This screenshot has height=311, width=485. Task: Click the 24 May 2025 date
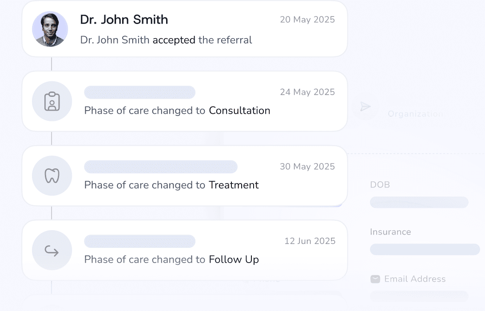click(307, 92)
